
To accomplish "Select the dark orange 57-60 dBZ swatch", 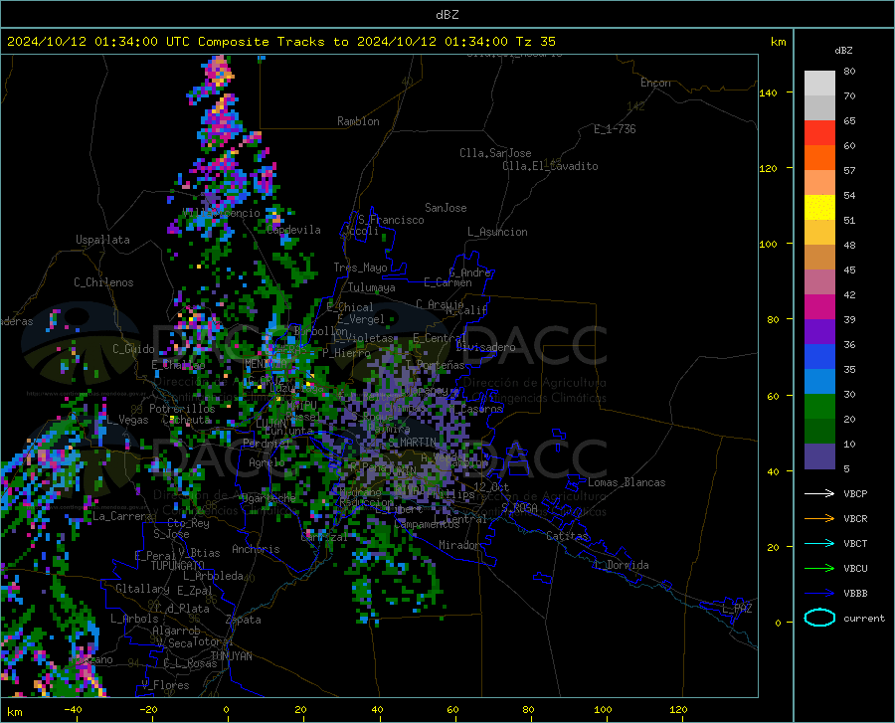I will [819, 157].
